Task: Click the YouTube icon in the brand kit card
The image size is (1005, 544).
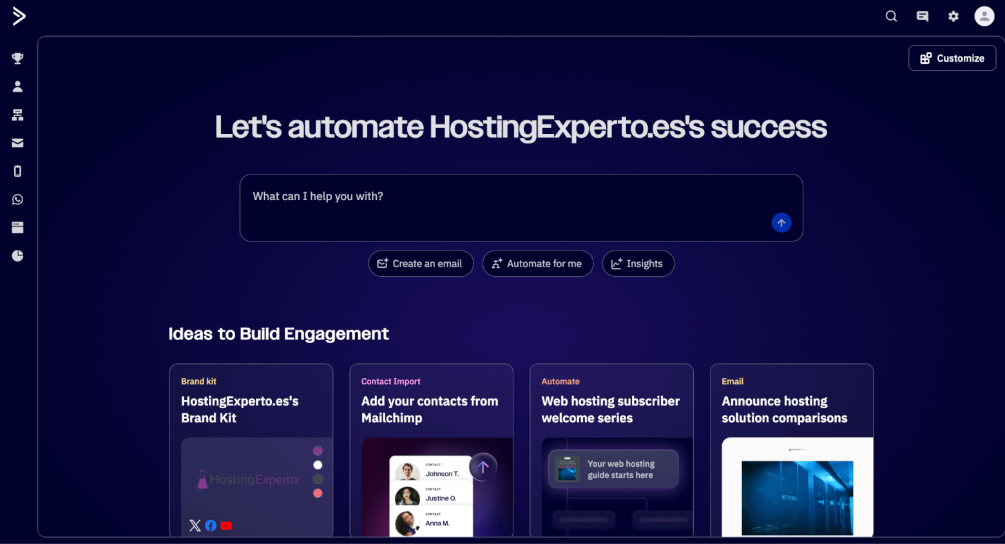Action: [226, 525]
